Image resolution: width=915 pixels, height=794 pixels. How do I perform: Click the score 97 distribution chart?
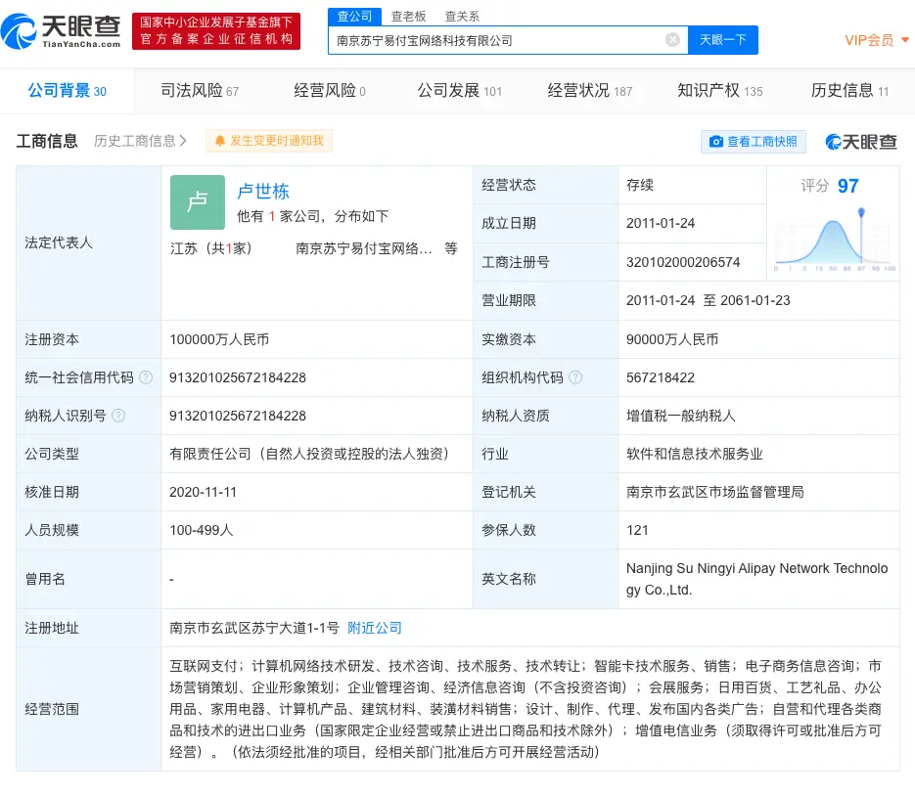[834, 240]
